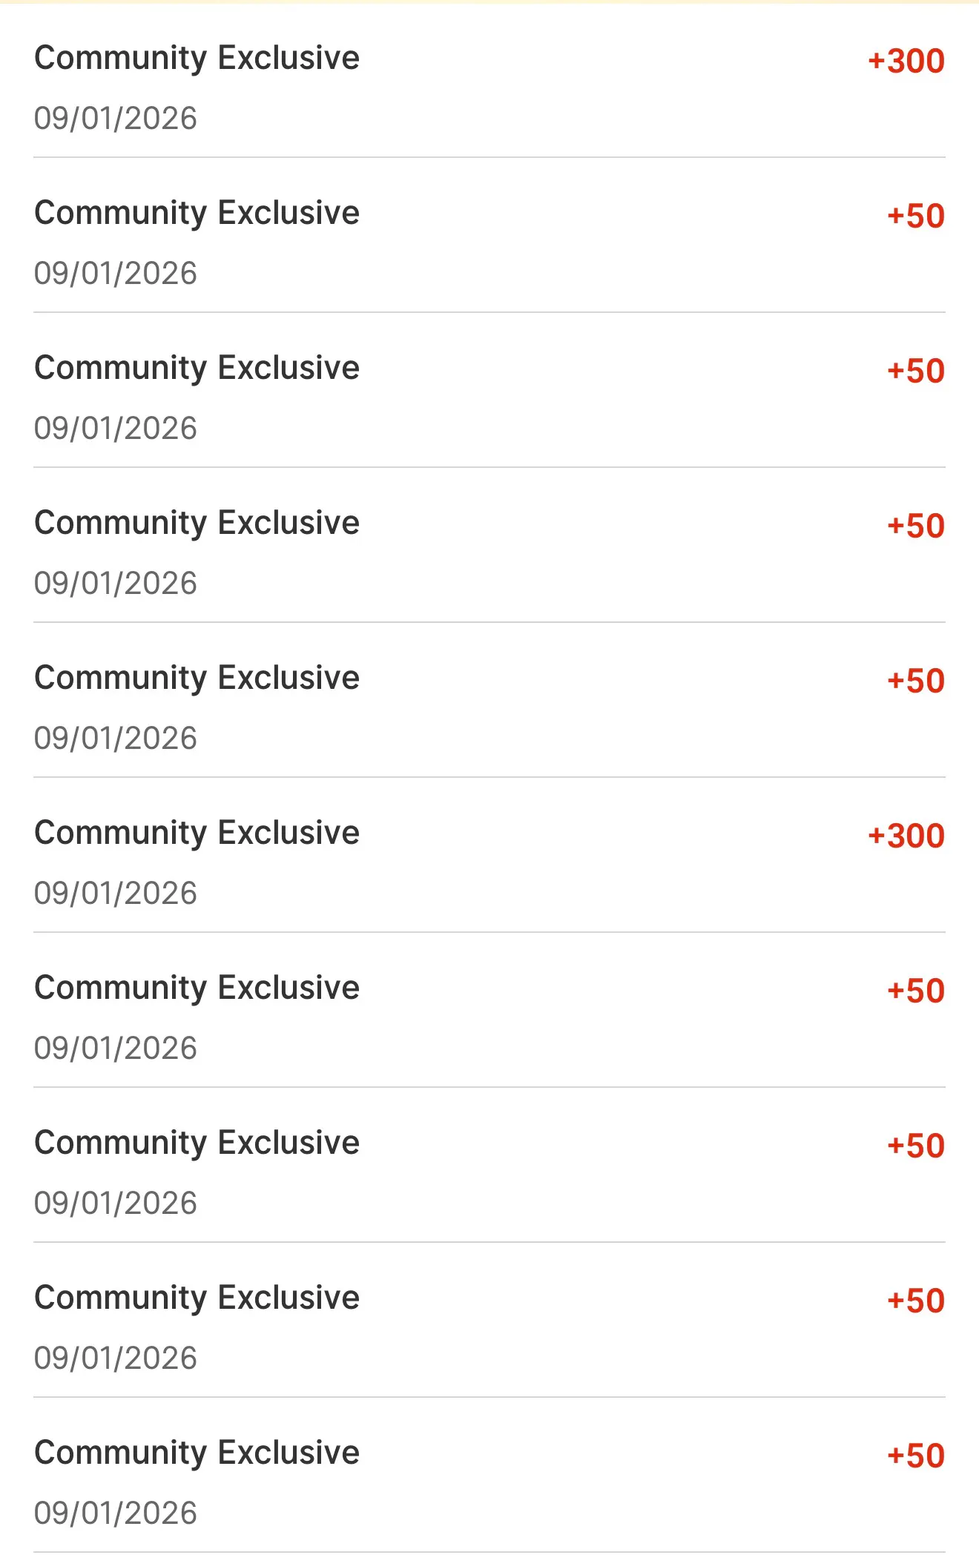The width and height of the screenshot is (979, 1555).
Task: Open the fifth Community Exclusive entry title
Action: click(197, 679)
